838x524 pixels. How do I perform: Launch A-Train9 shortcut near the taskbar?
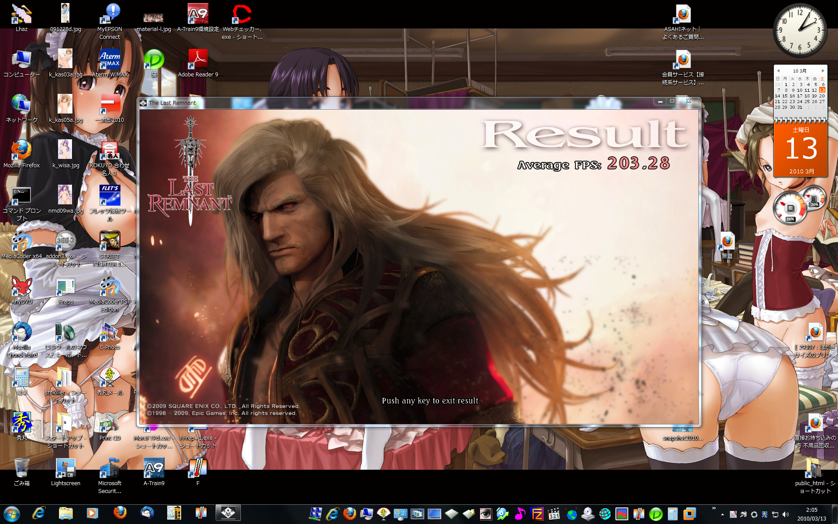pos(154,468)
